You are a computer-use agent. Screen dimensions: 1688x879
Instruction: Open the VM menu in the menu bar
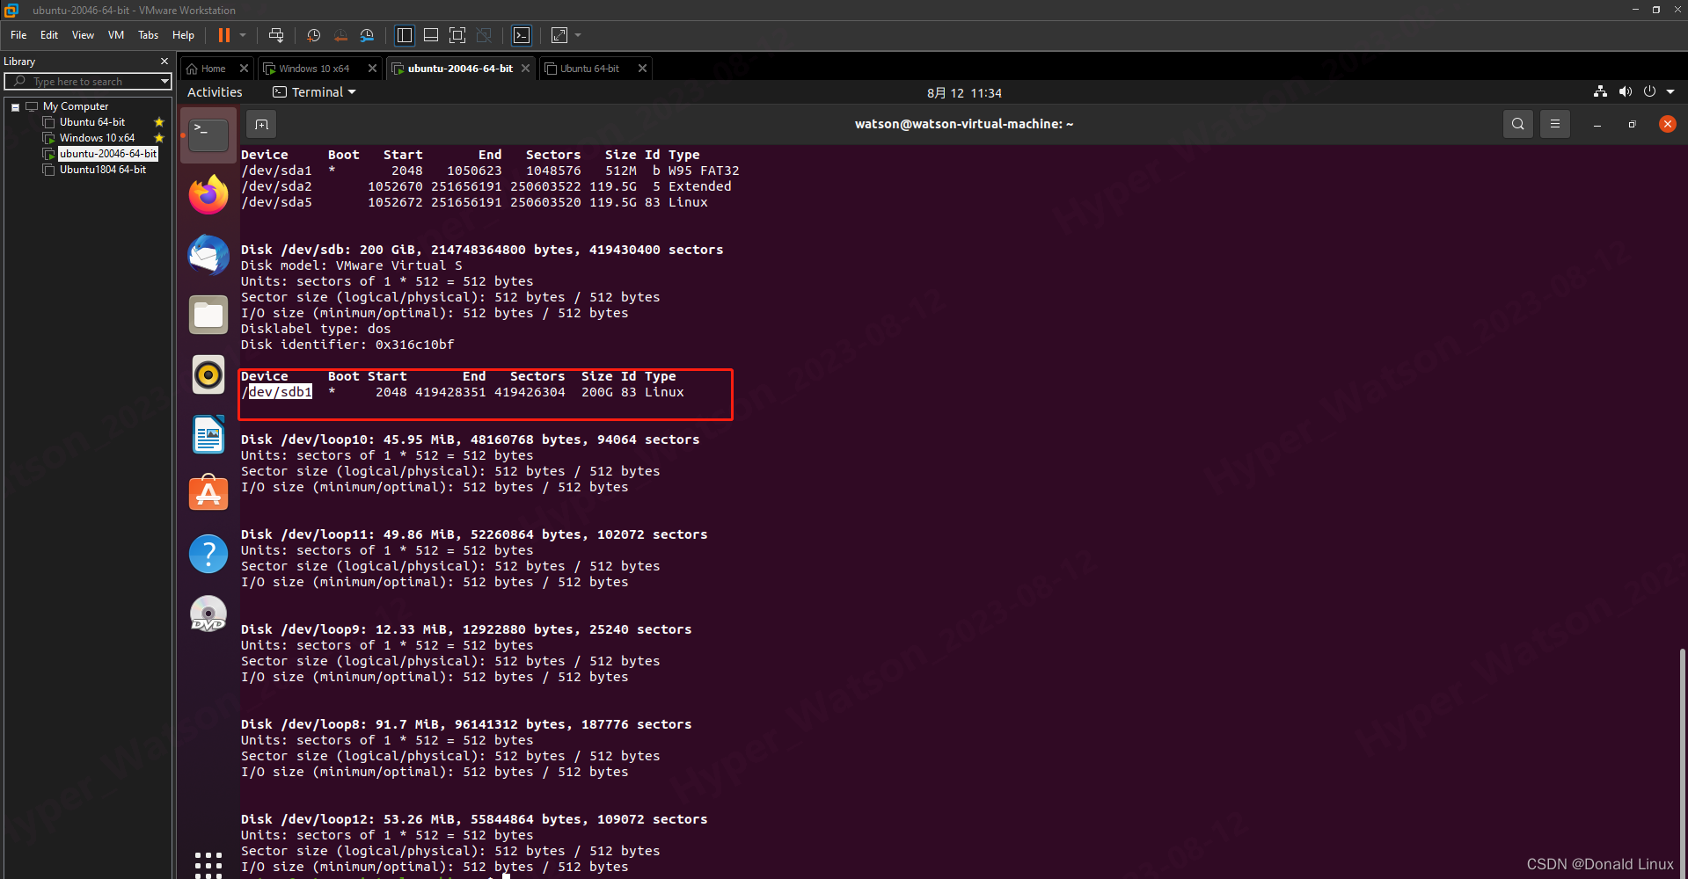(115, 35)
